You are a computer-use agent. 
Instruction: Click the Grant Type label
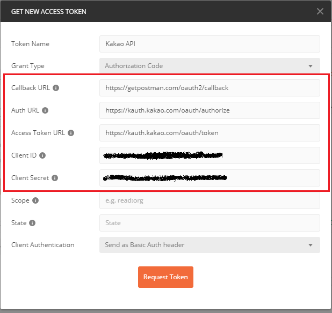28,66
